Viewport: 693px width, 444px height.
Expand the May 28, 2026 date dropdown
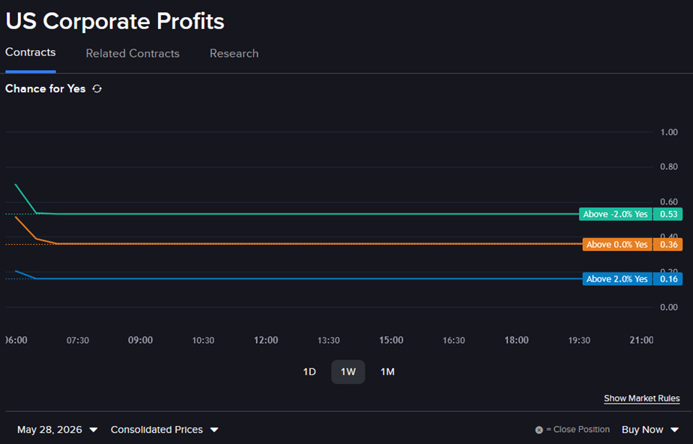(58, 430)
